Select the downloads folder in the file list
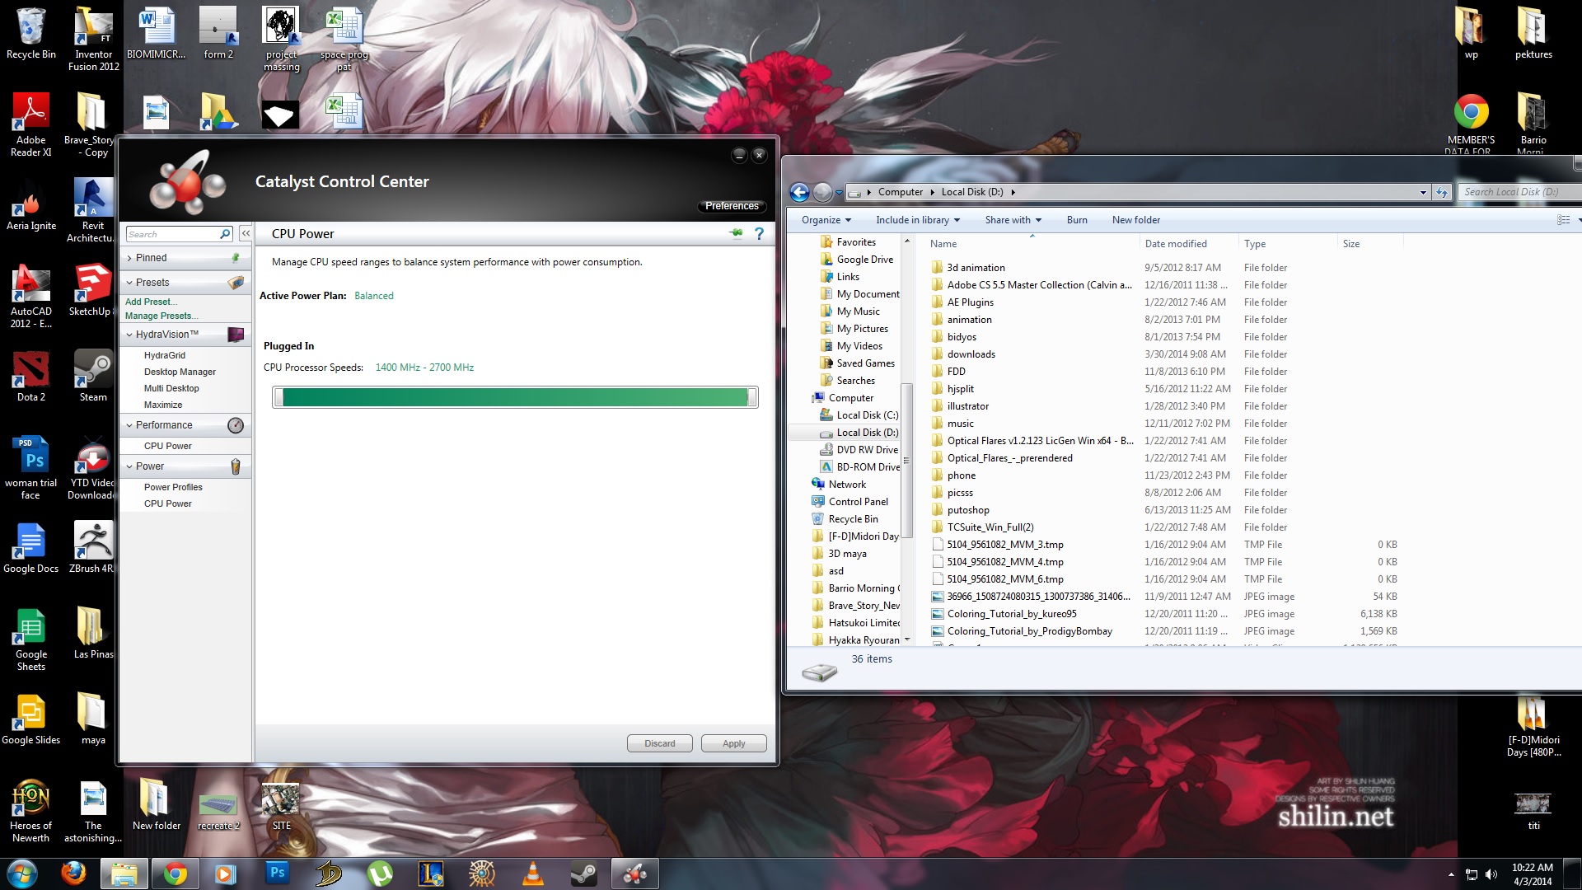Viewport: 1582px width, 890px height. click(x=971, y=354)
